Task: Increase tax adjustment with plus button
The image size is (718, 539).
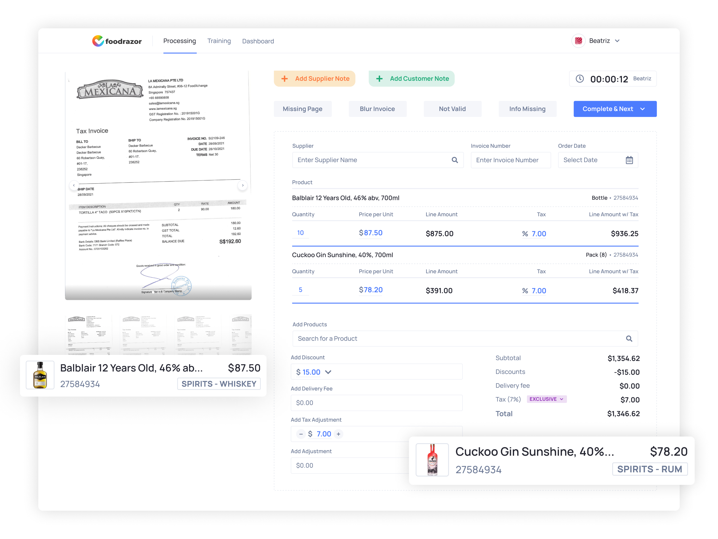Action: click(x=338, y=434)
